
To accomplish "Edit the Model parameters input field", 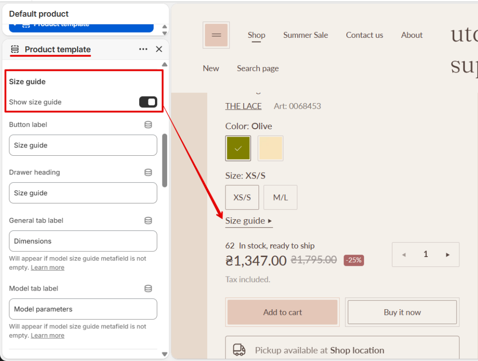I will pos(83,309).
